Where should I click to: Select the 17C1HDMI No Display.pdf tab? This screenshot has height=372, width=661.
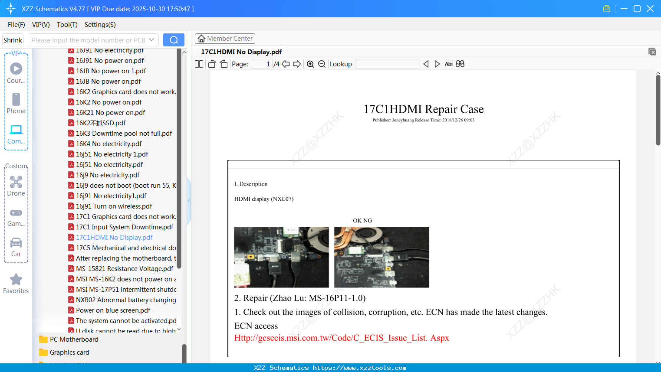click(241, 52)
